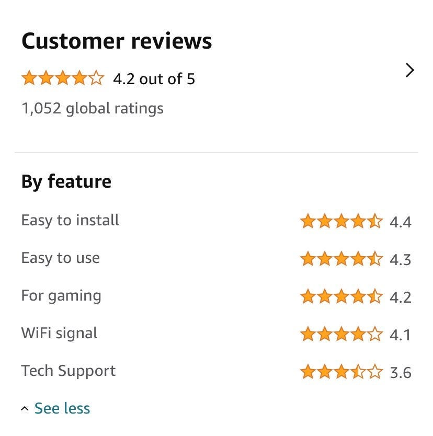This screenshot has height=436, width=433.
Task: Click 1,052 global ratings text
Action: [x=93, y=108]
